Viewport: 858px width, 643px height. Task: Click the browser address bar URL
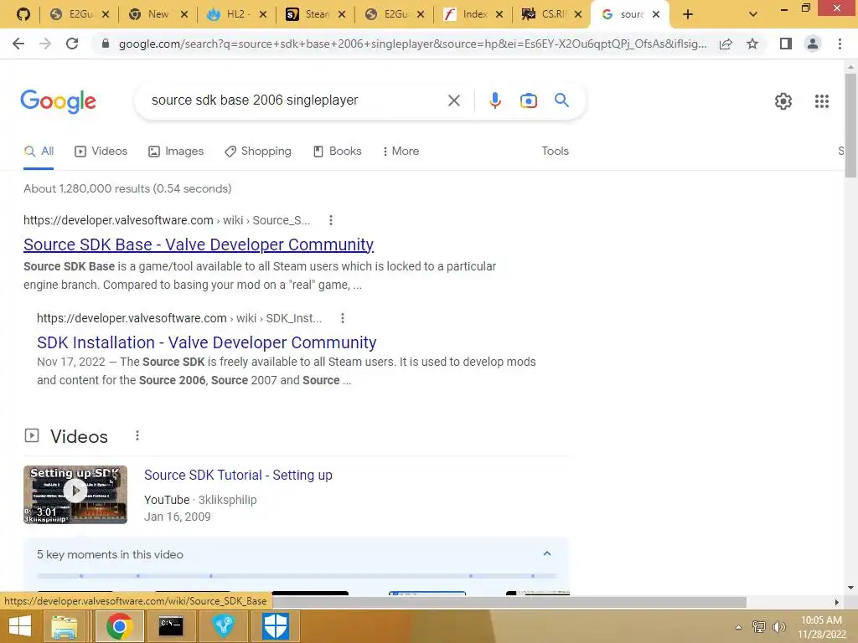click(x=412, y=44)
